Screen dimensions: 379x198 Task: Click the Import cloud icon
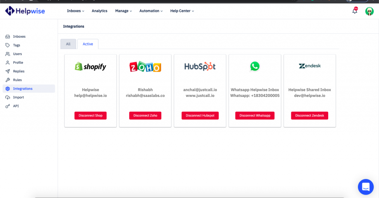click(x=8, y=97)
